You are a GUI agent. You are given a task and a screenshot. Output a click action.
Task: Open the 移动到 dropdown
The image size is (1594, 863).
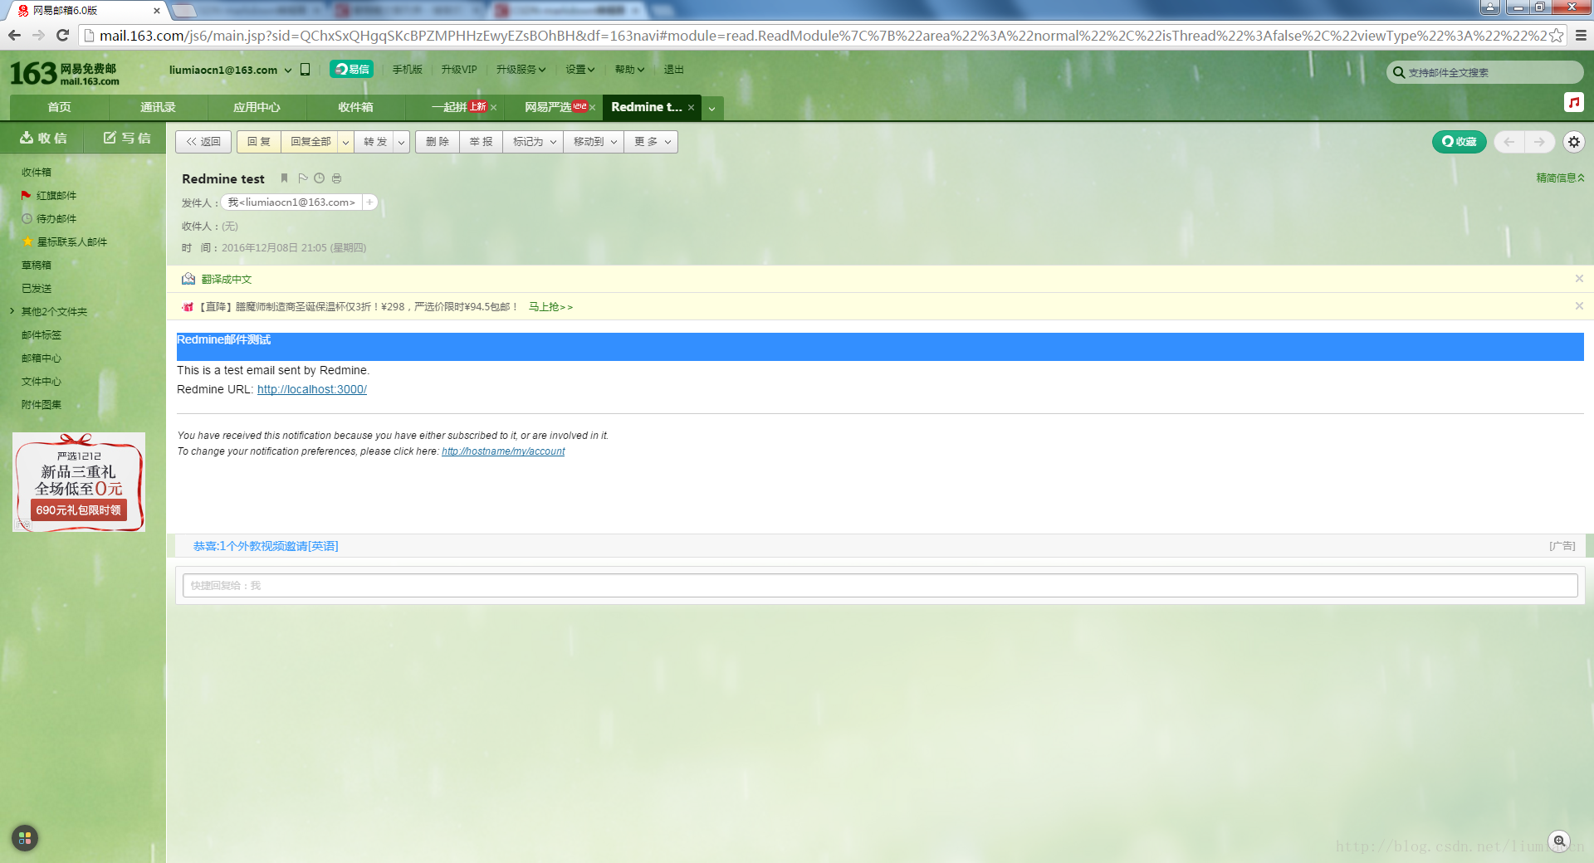594,142
